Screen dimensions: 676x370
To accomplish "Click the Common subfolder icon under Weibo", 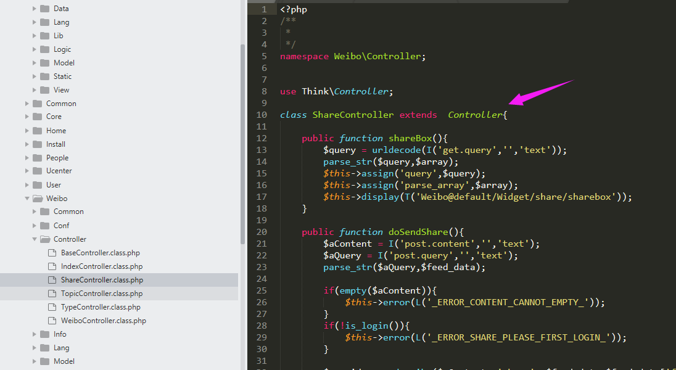I will pyautogui.click(x=45, y=212).
